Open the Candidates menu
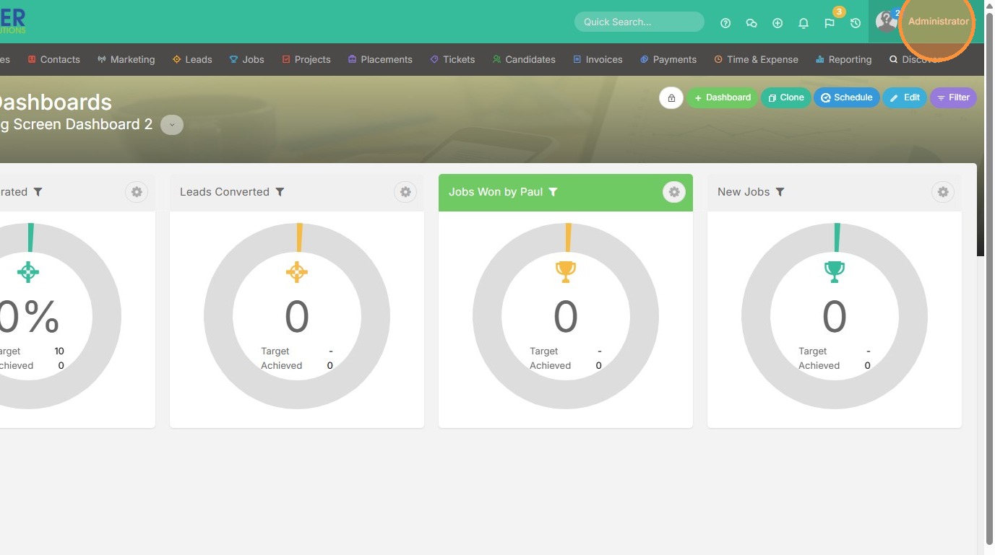The width and height of the screenshot is (995, 555). tap(524, 60)
